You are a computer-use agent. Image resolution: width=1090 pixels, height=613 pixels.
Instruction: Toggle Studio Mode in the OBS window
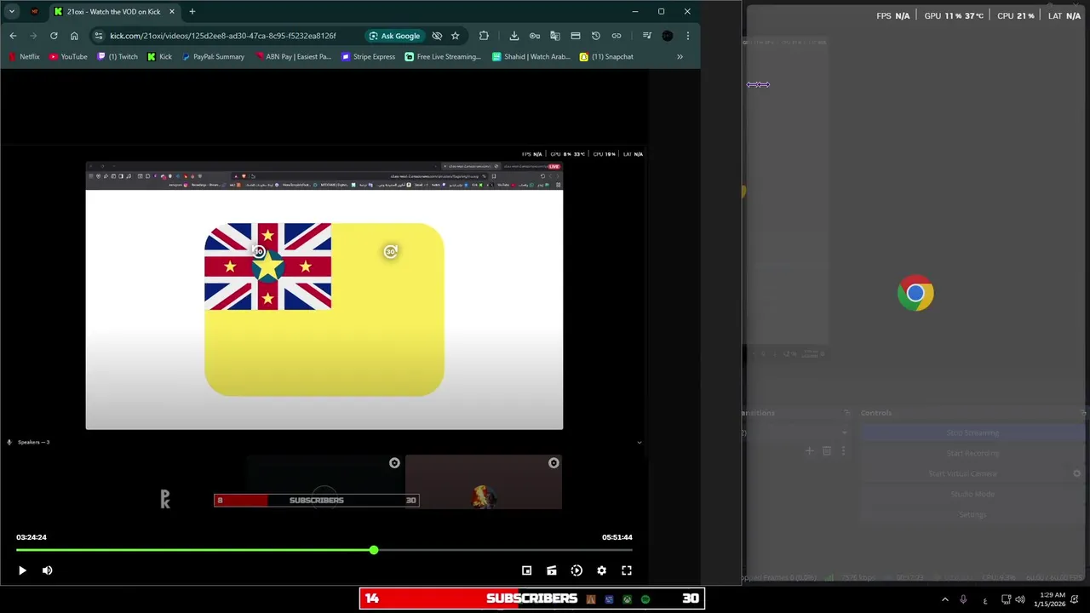972,494
